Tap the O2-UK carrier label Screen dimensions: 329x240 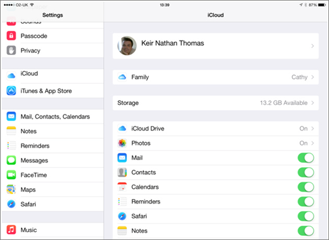(22, 5)
